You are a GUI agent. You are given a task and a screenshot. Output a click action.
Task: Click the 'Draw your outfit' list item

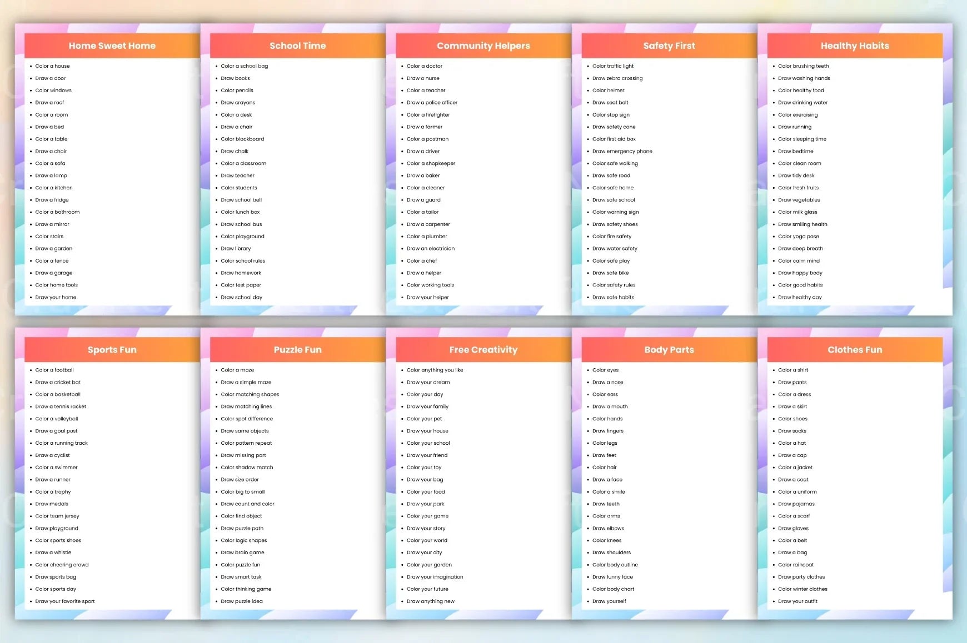click(797, 601)
